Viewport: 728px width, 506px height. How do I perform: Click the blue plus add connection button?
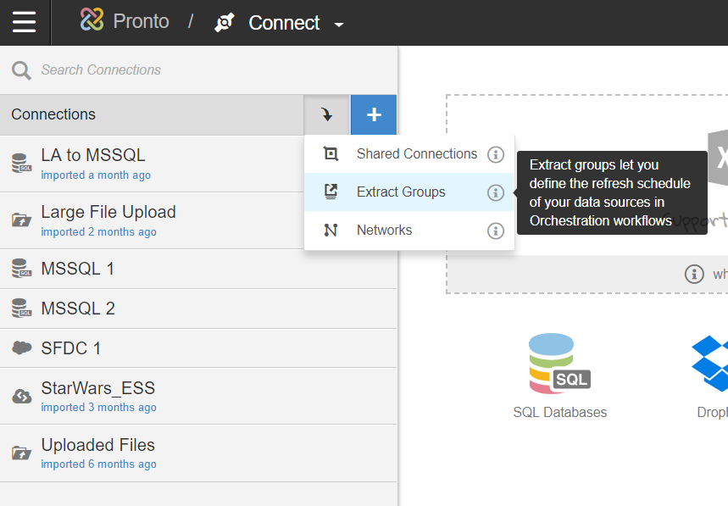[x=374, y=114]
